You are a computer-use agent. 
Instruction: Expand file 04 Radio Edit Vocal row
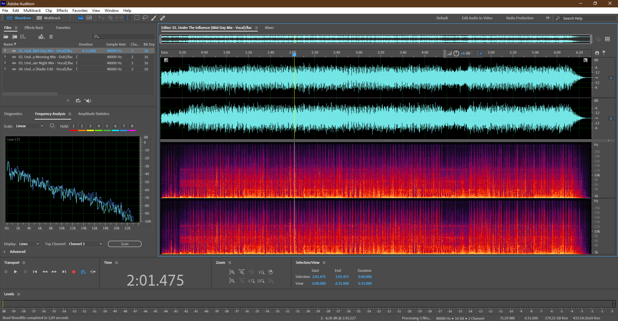[x=5, y=69]
